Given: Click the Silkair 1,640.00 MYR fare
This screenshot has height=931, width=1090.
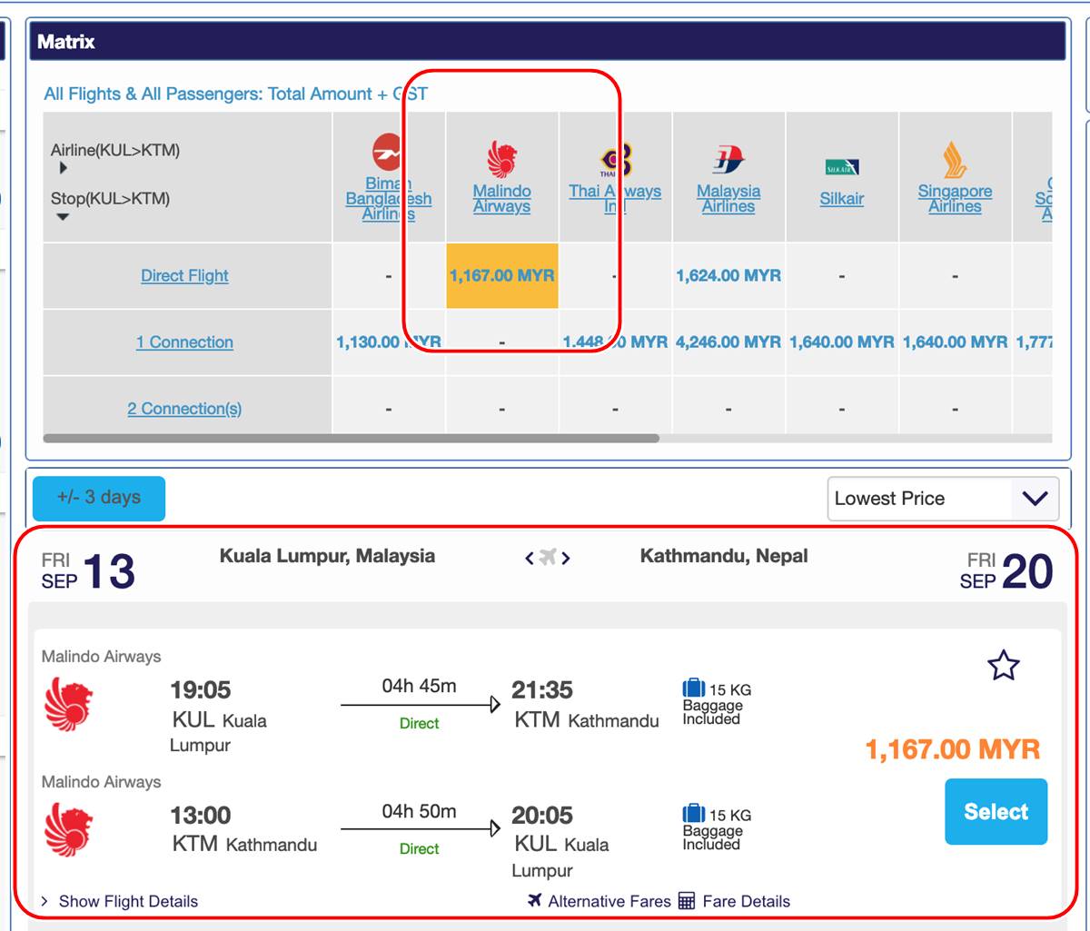Looking at the screenshot, I should coord(842,342).
